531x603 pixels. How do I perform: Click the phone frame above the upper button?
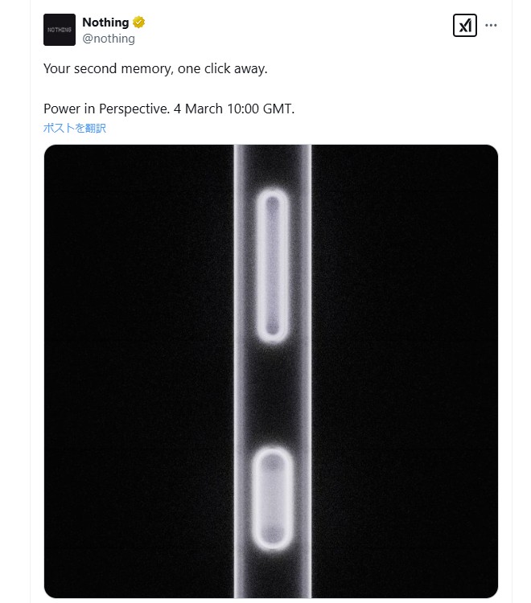tap(272, 165)
